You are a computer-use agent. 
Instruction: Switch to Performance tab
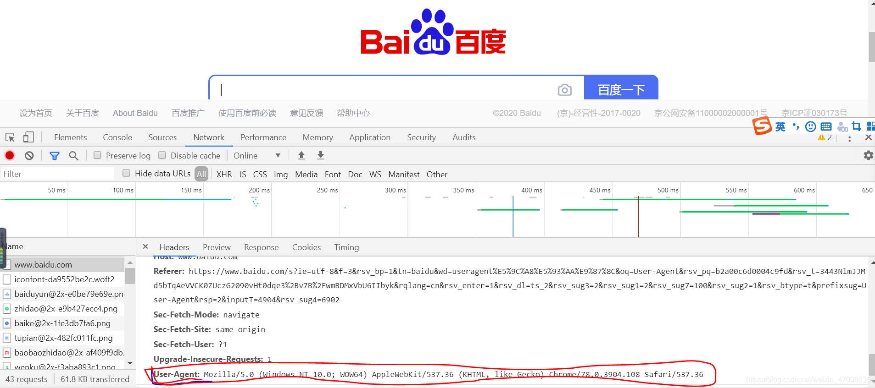tap(263, 137)
